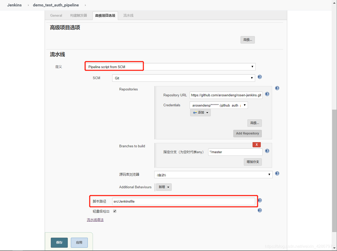
Task: Open help for the Repositories section
Action: [x=277, y=88]
